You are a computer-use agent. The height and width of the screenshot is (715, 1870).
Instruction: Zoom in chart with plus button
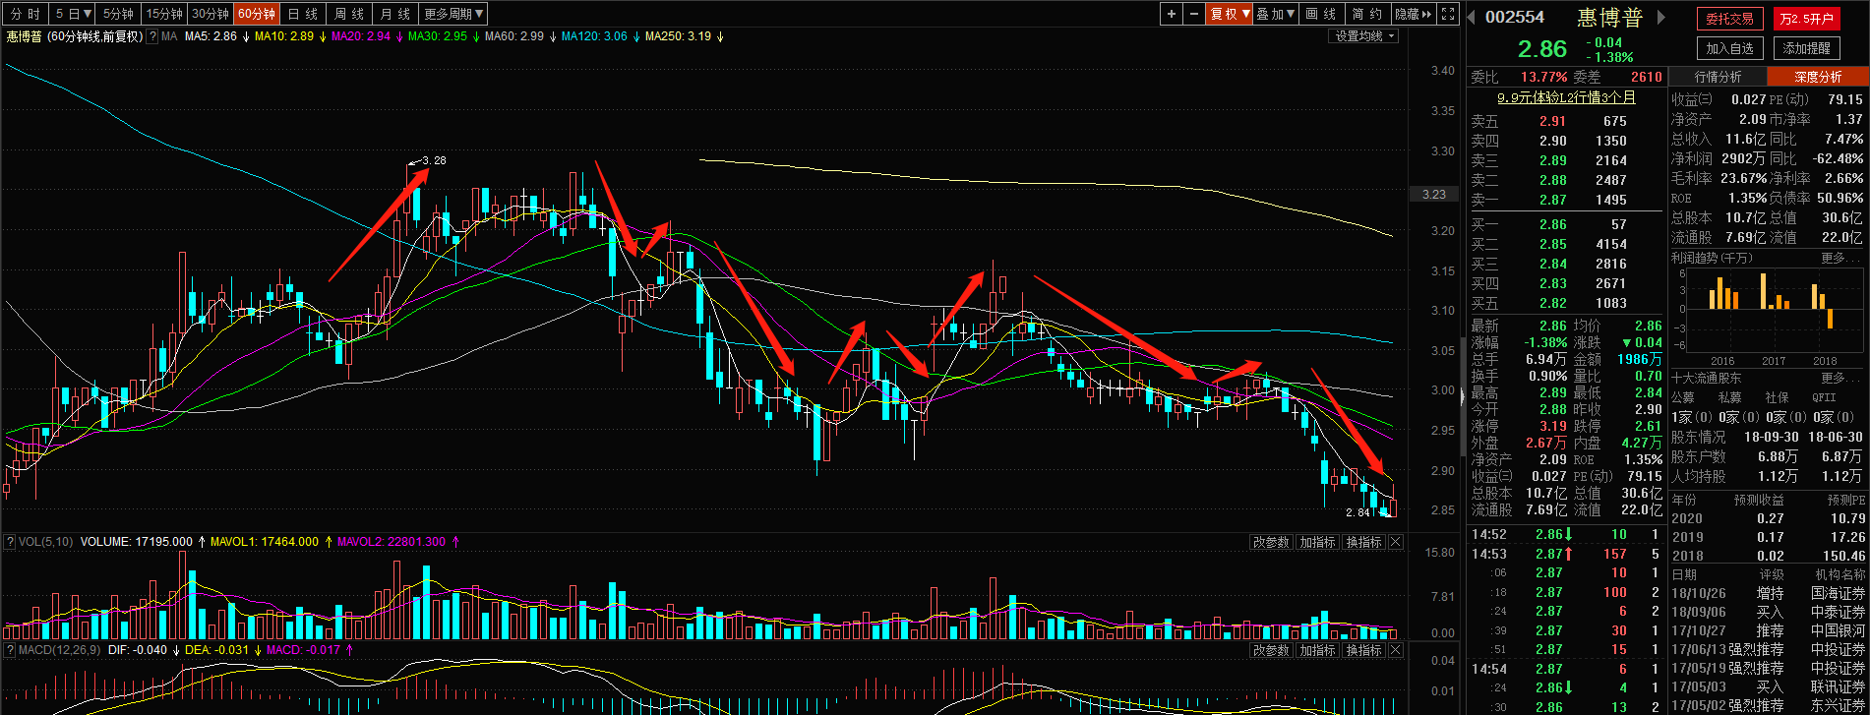point(1171,14)
